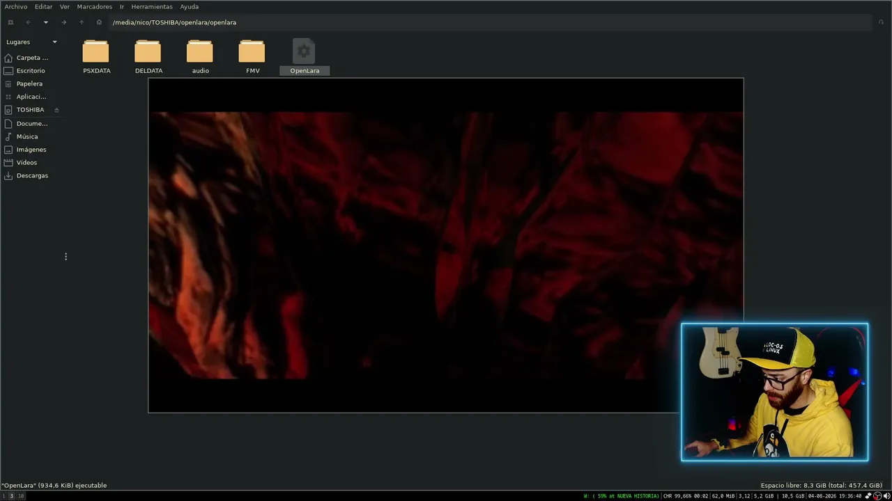Open the back history dropdown arrow
The height and width of the screenshot is (501, 892).
pos(46,22)
